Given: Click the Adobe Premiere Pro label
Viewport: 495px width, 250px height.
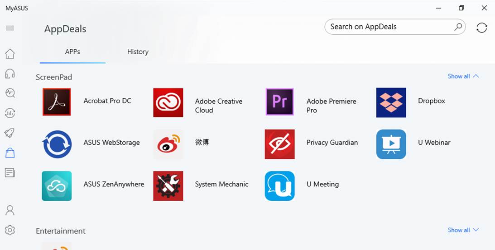Looking at the screenshot, I should [x=331, y=106].
